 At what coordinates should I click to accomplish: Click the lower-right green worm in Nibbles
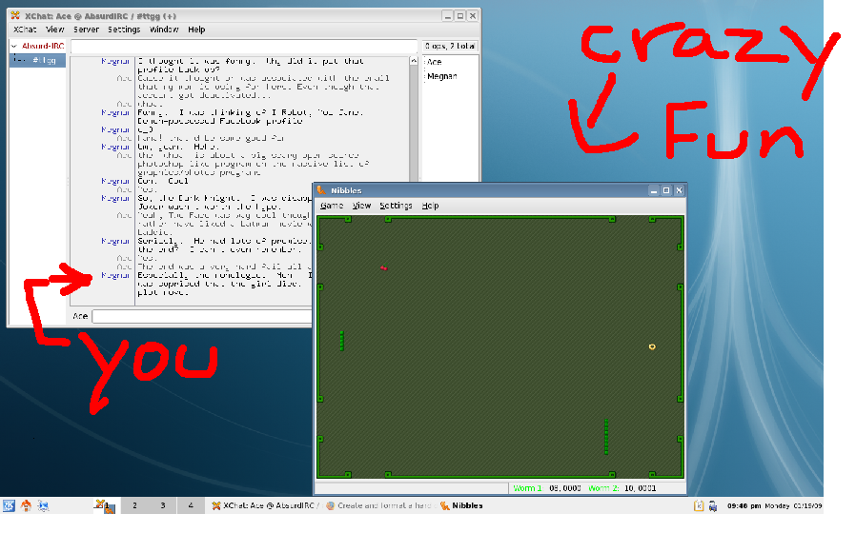coord(606,437)
